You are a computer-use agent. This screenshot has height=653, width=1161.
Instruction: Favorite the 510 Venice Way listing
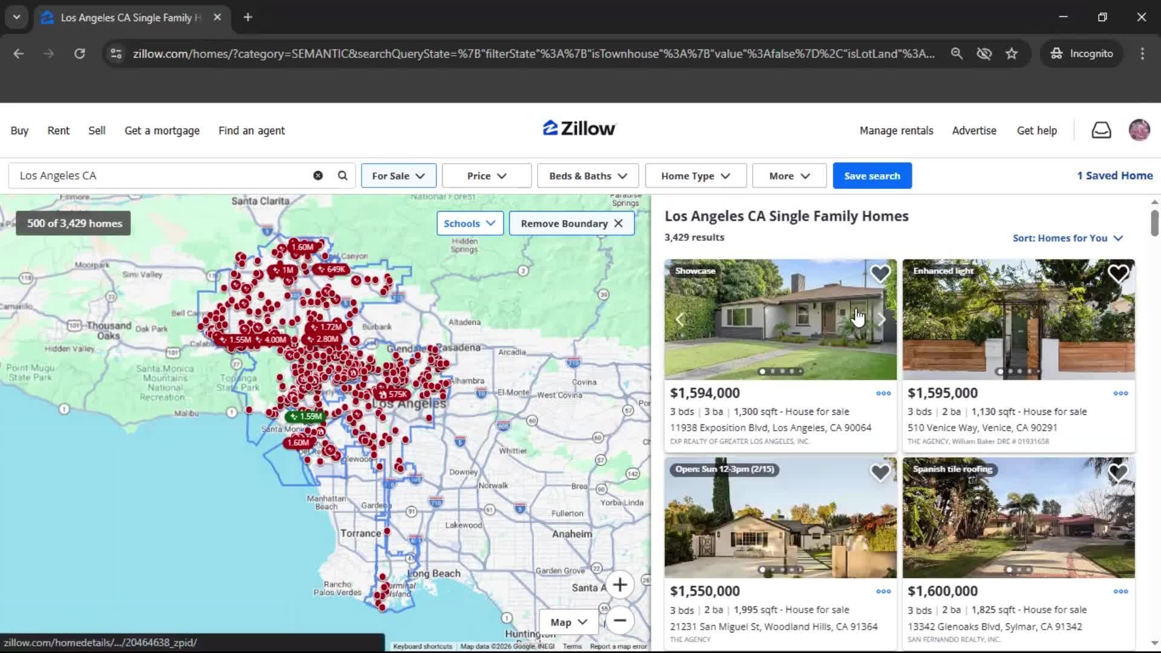pos(1118,274)
